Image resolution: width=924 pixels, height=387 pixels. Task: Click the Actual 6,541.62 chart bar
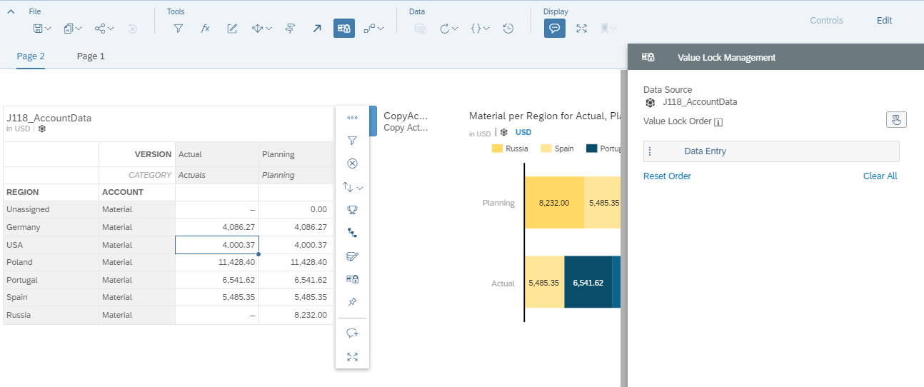click(x=588, y=283)
